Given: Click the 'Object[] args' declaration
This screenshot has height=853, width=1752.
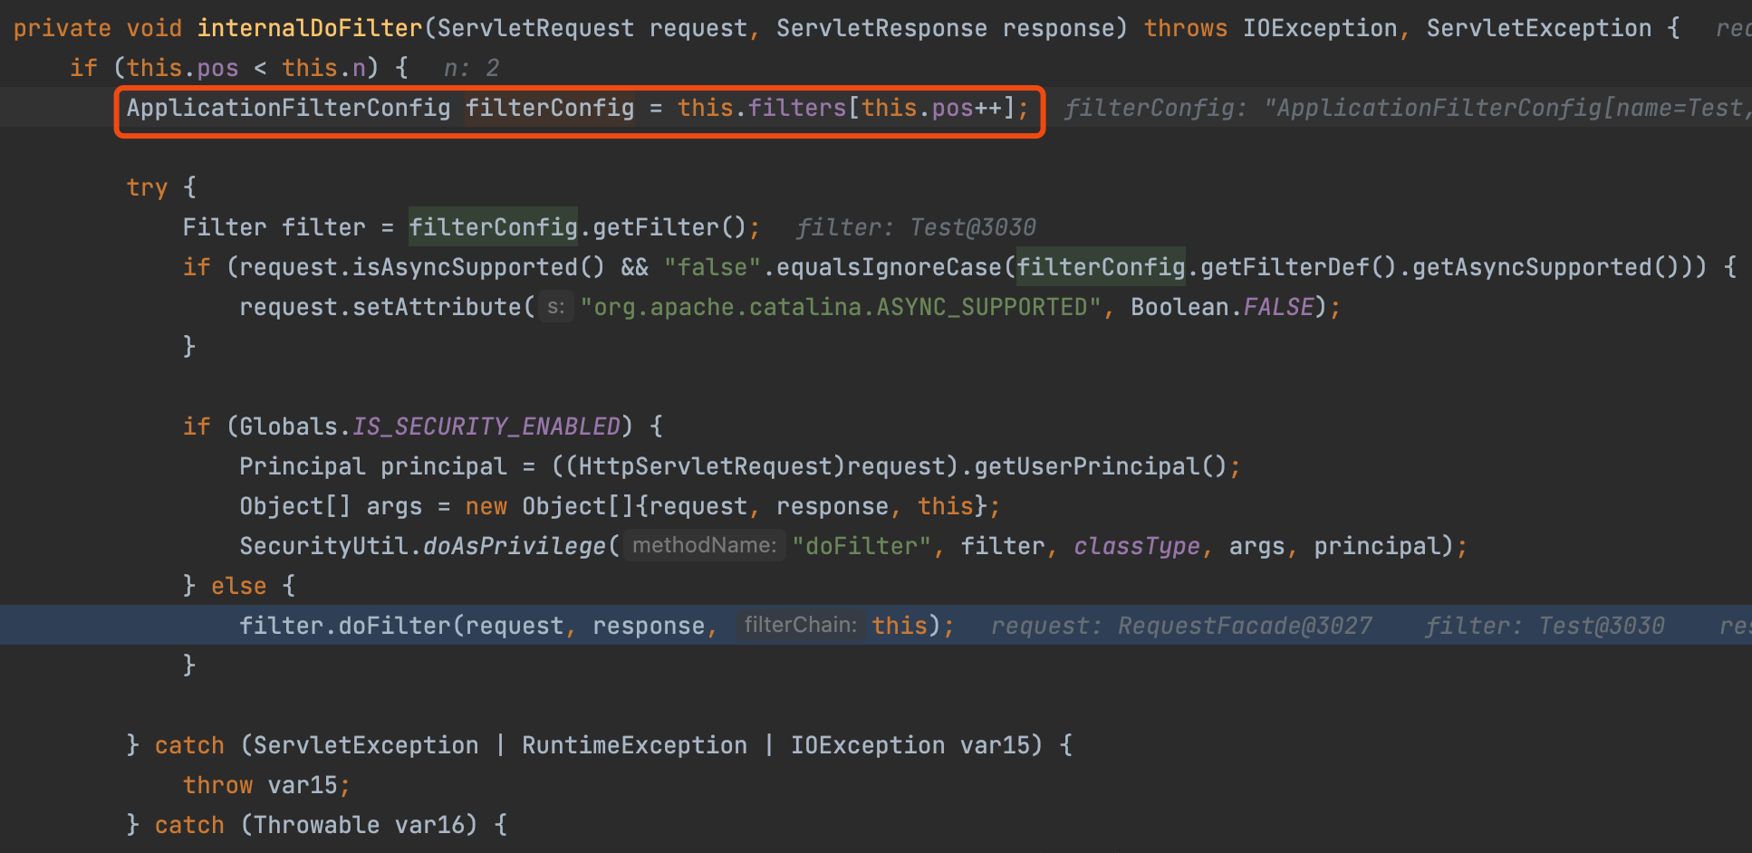Looking at the screenshot, I should tap(331, 506).
